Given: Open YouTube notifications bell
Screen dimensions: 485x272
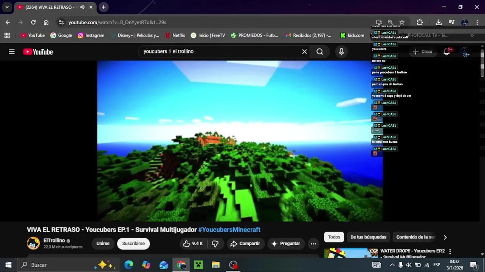Looking at the screenshot, I should [447, 52].
